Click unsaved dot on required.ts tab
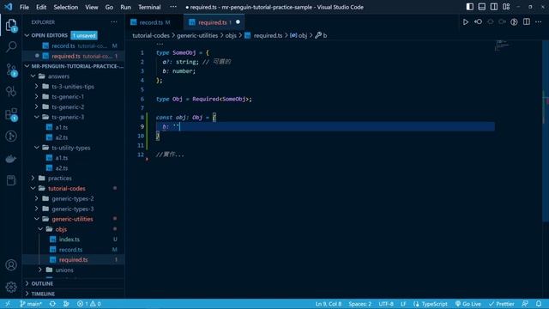 [238, 22]
